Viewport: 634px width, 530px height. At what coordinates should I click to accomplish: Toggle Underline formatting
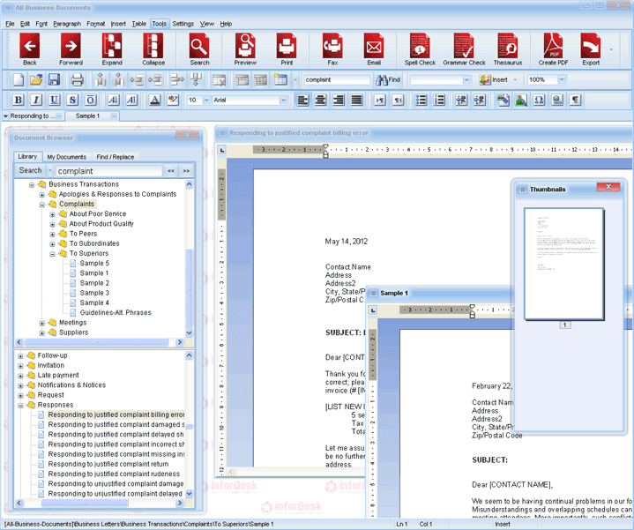pos(54,100)
